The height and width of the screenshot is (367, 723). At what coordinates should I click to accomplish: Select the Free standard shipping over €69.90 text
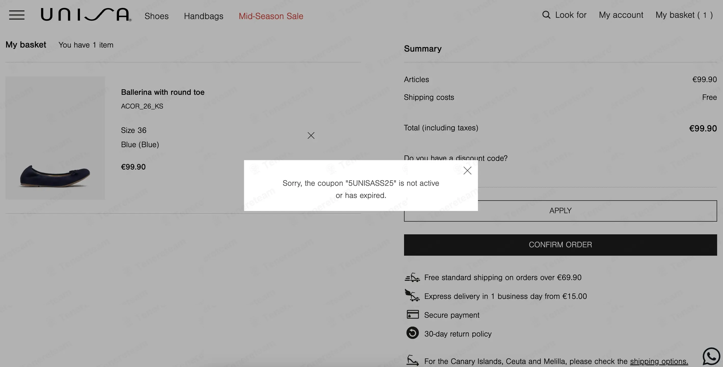(503, 278)
